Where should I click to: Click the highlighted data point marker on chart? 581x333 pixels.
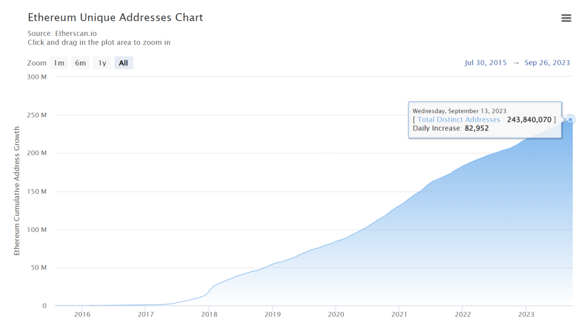click(570, 119)
